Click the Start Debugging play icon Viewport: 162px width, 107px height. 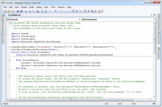click(x=62, y=11)
